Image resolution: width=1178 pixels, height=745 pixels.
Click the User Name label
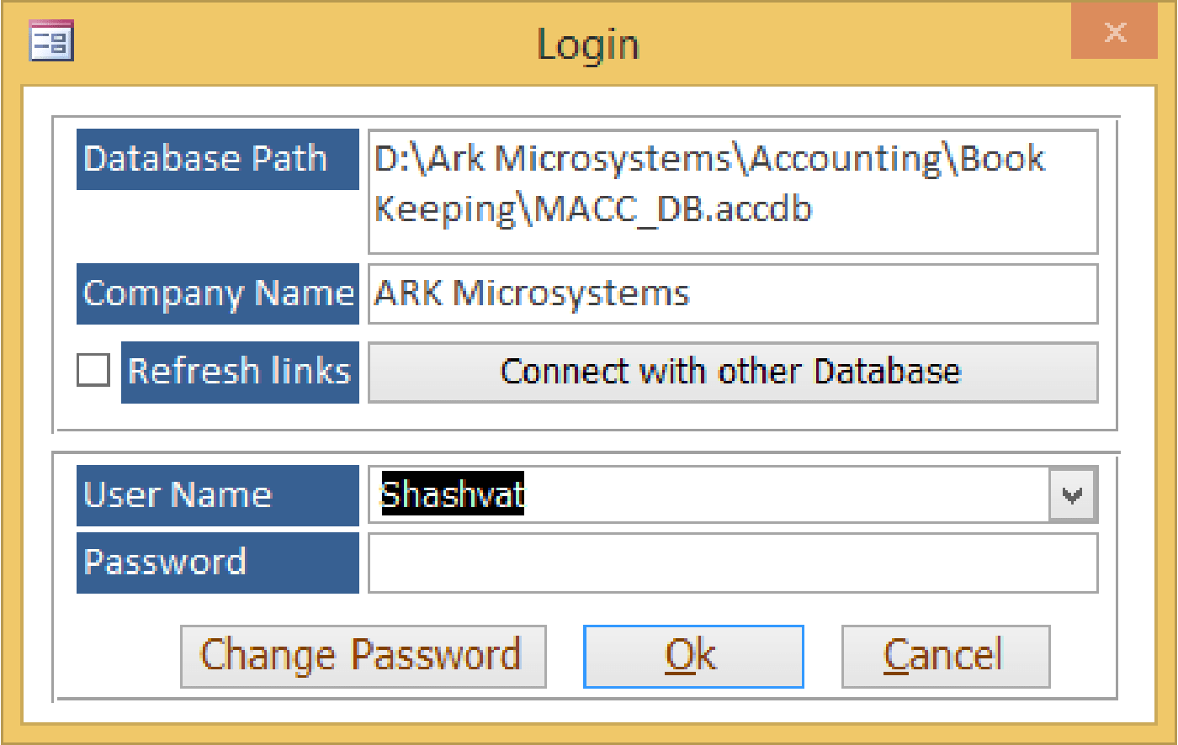(218, 495)
